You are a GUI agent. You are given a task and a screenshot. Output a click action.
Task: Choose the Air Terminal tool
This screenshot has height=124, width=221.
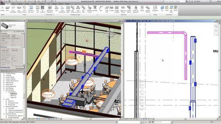(42, 9)
